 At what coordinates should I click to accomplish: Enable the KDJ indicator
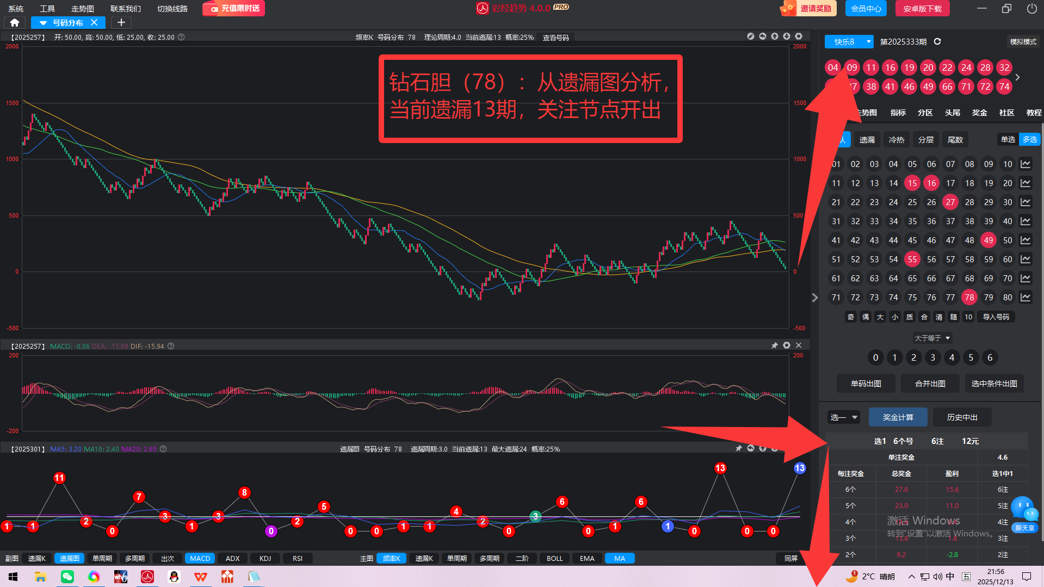(265, 559)
